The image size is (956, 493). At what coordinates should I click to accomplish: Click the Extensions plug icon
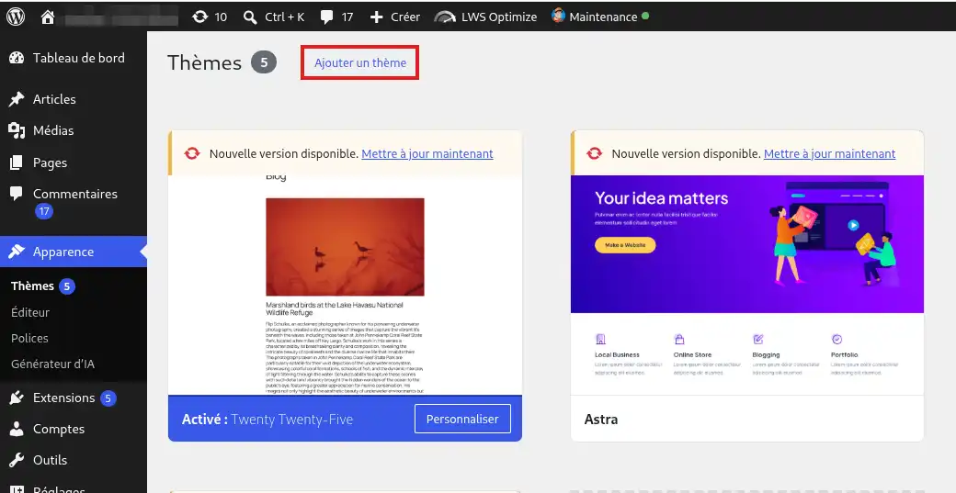point(17,398)
